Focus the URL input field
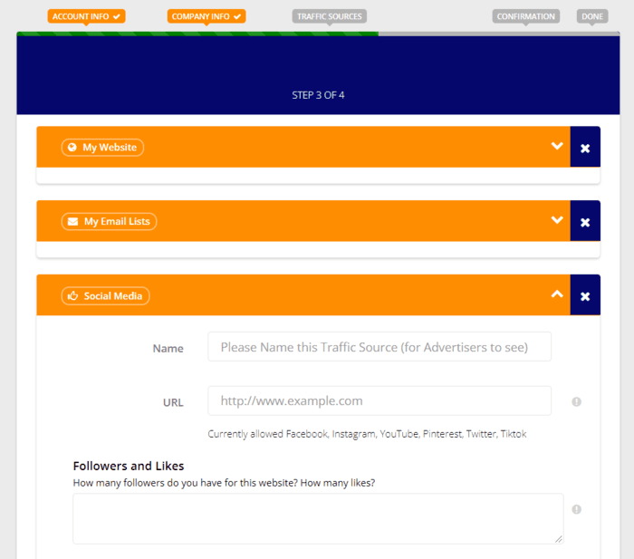Screen dimensions: 634x559 [x=379, y=400]
